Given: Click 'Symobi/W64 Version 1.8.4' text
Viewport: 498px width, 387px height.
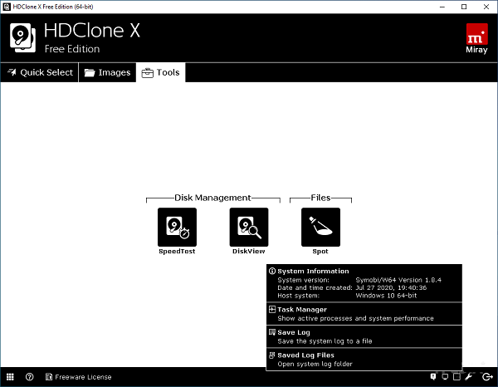Looking at the screenshot, I should pyautogui.click(x=398, y=280).
